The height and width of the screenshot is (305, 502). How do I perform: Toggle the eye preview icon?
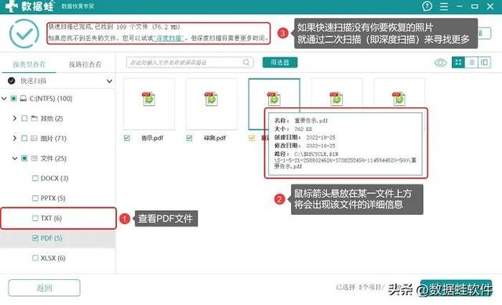pyautogui.click(x=441, y=63)
